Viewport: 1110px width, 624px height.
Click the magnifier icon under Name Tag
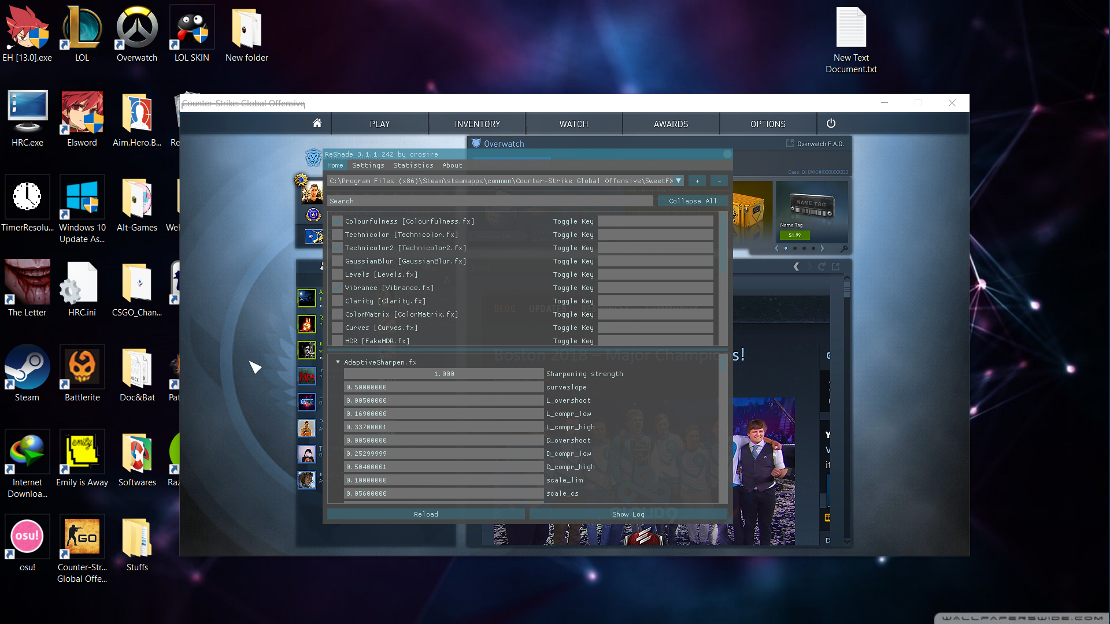click(x=844, y=249)
